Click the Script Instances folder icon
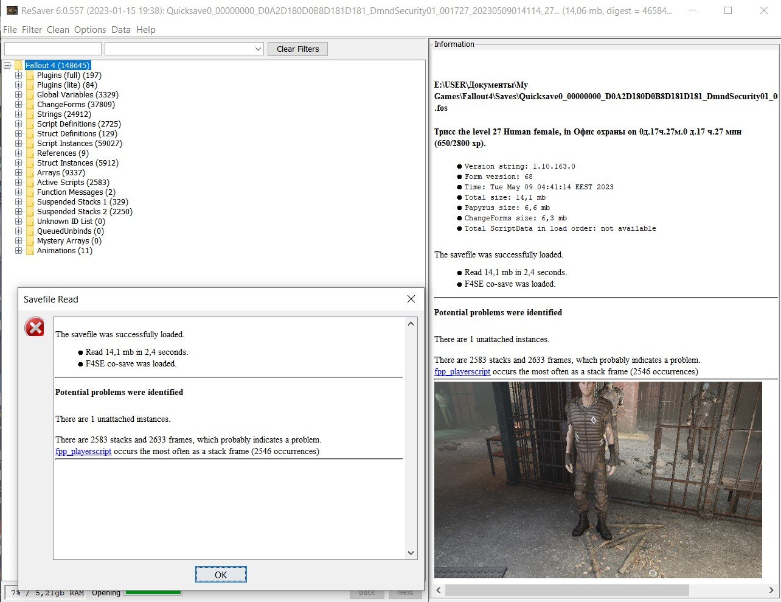 click(30, 144)
